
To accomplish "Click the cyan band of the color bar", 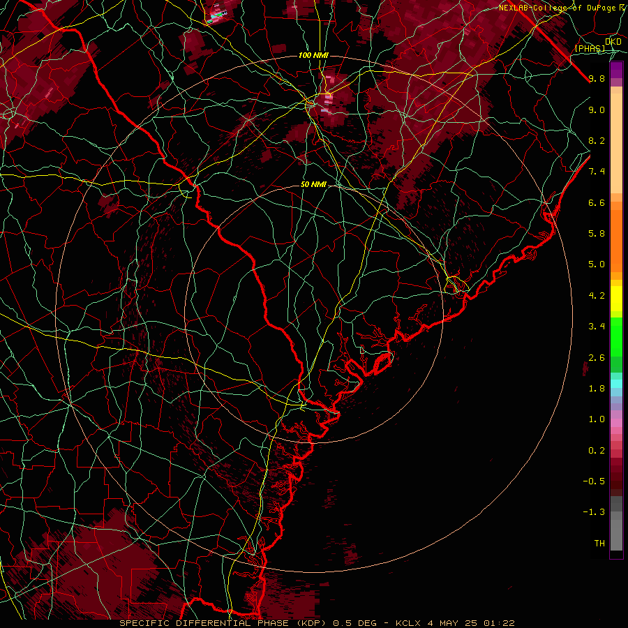I will [616, 384].
